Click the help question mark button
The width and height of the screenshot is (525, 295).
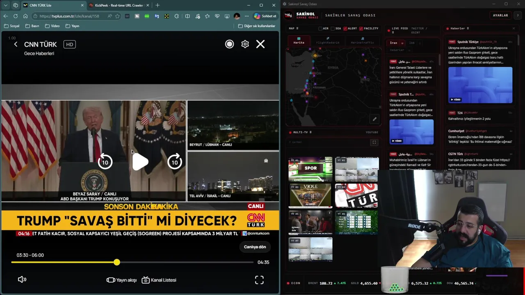518,15
